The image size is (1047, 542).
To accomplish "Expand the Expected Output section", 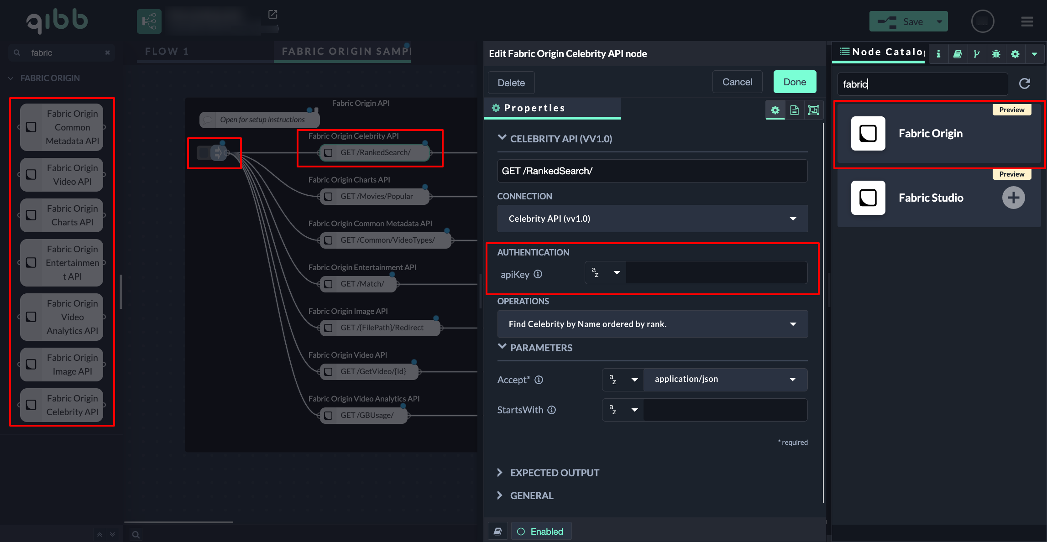I will (x=554, y=473).
